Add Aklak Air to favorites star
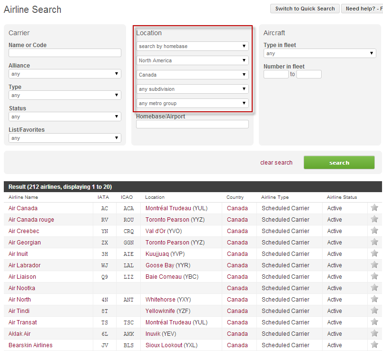The height and width of the screenshot is (351, 383). pos(374,333)
